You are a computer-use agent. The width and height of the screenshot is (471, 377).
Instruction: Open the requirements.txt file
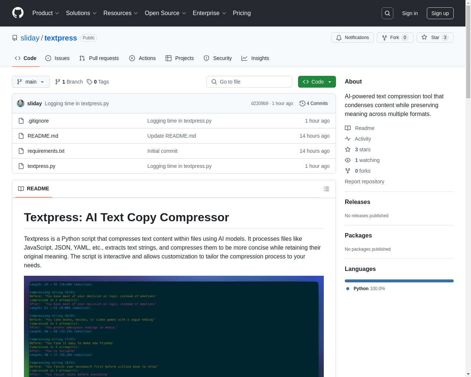[46, 151]
